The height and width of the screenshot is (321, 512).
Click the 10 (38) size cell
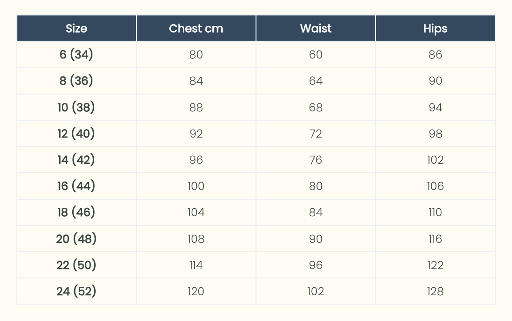[x=76, y=108]
